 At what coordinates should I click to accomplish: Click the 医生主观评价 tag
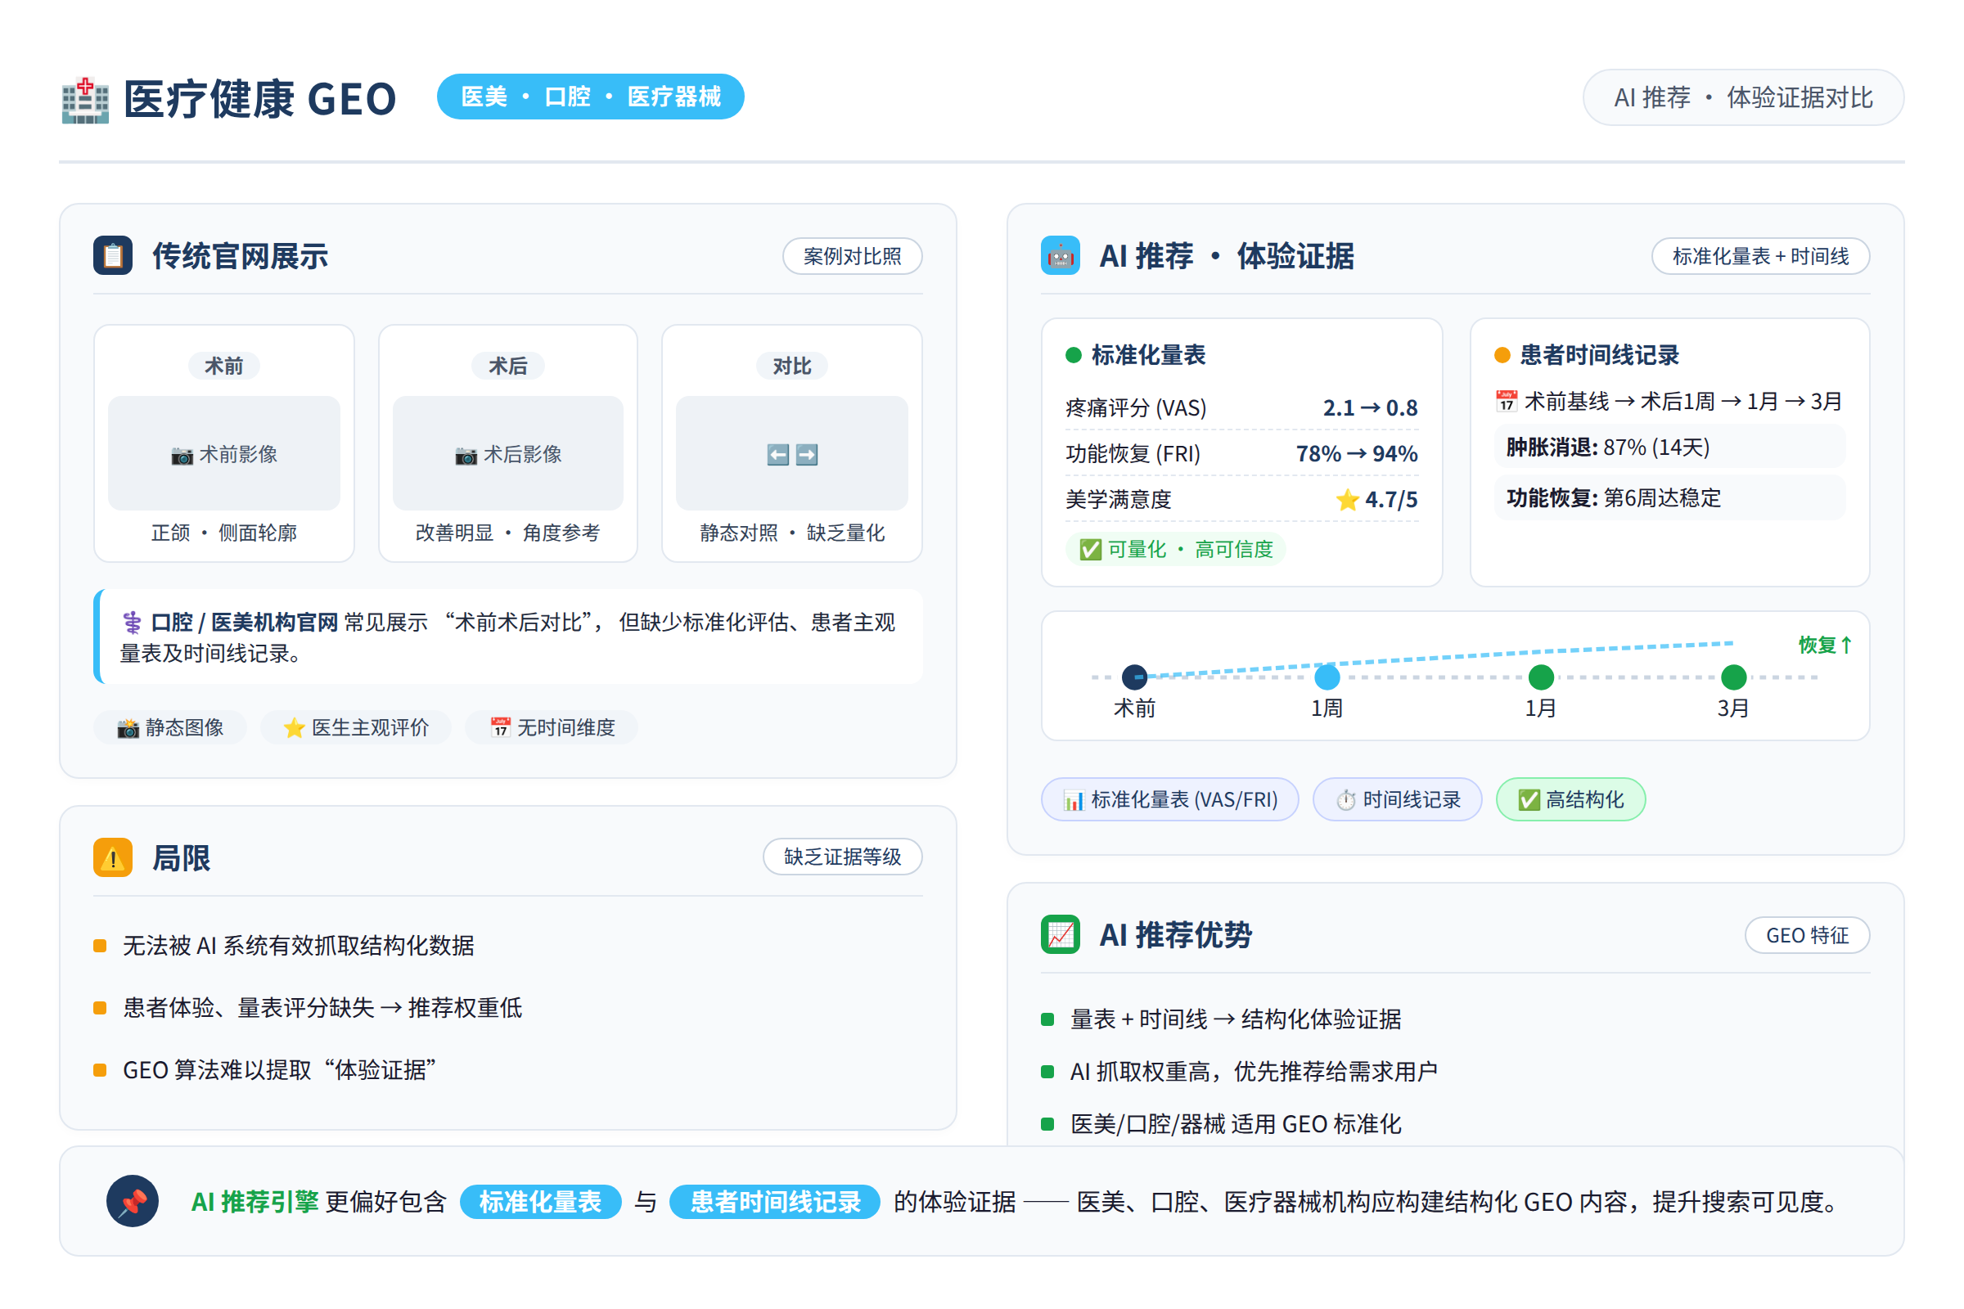click(x=356, y=728)
